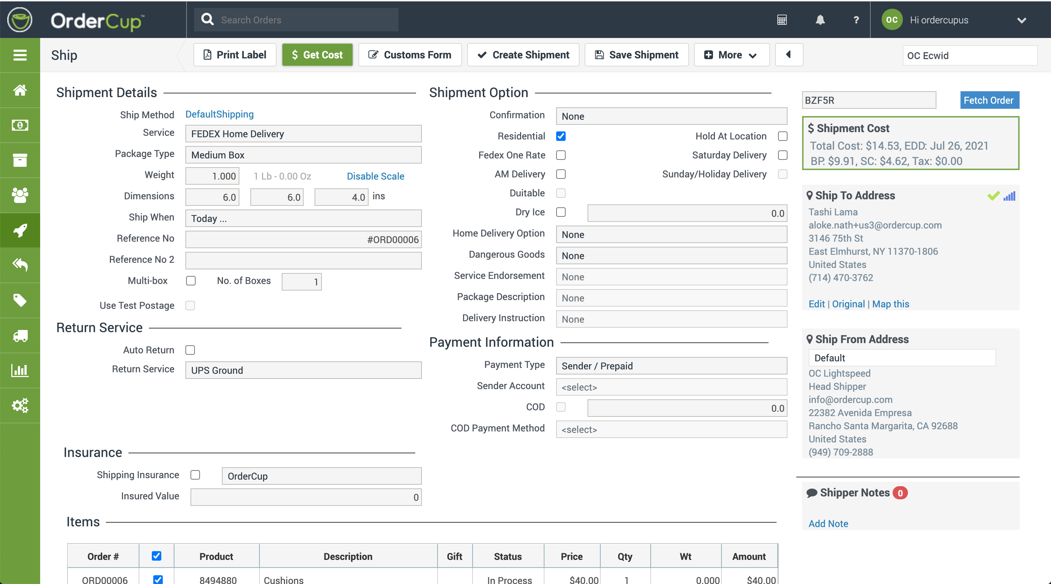Select the rocket Ship sidebar icon
The height and width of the screenshot is (584, 1051).
[x=20, y=230]
